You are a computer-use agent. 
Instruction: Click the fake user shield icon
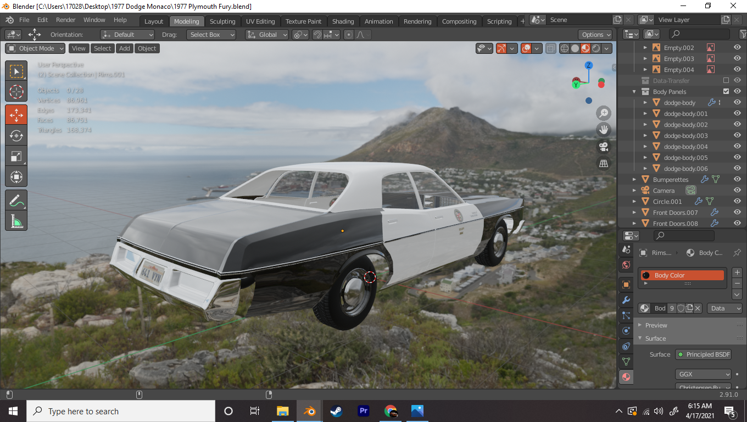(681, 308)
